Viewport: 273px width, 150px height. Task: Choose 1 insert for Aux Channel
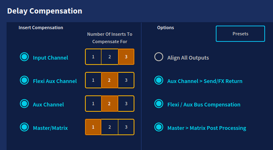point(93,104)
